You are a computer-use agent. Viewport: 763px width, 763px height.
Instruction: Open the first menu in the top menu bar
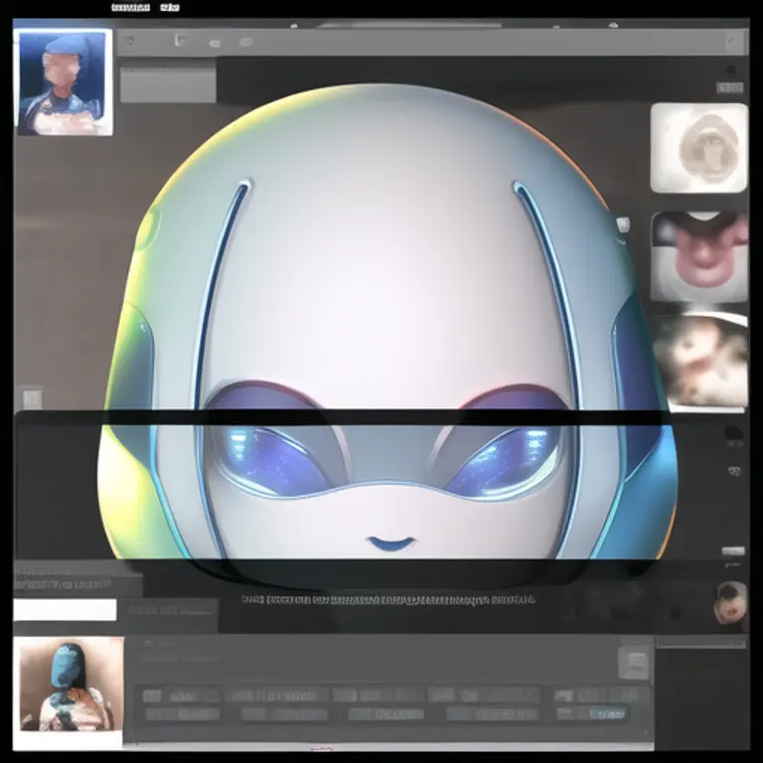(x=130, y=8)
